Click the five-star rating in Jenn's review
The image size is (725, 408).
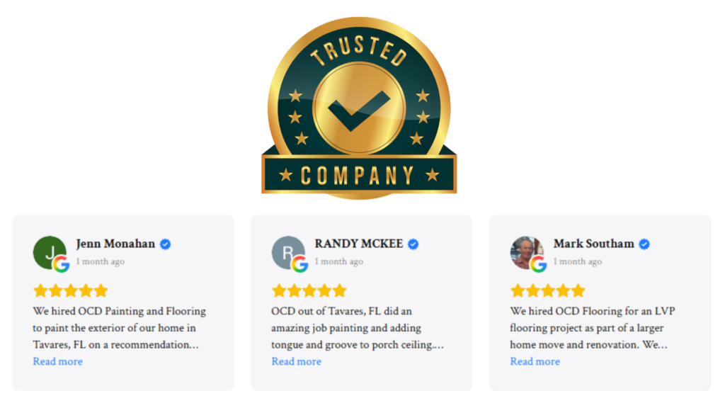(x=71, y=290)
